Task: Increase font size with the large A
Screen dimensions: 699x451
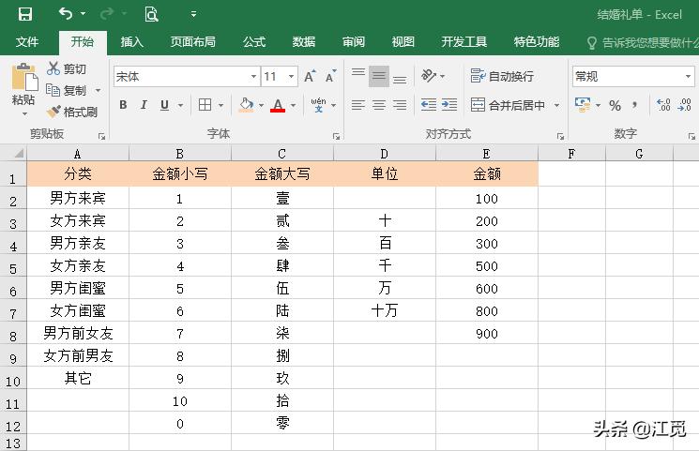Action: (310, 77)
